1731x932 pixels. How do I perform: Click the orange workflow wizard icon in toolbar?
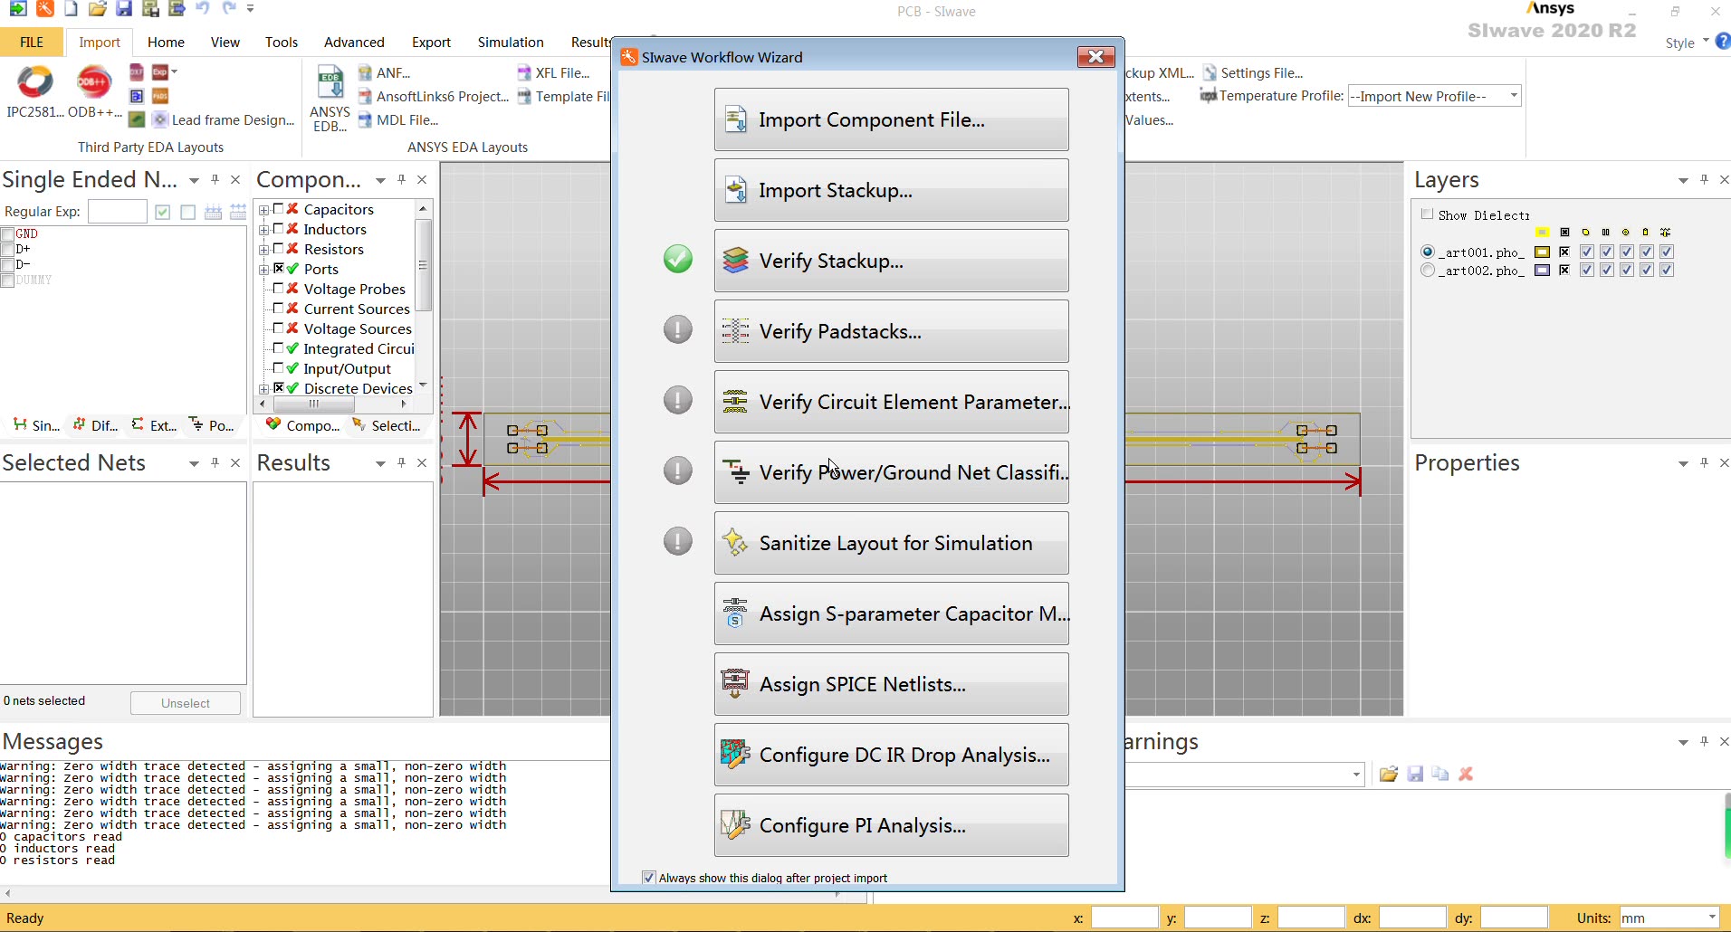pyautogui.click(x=44, y=9)
